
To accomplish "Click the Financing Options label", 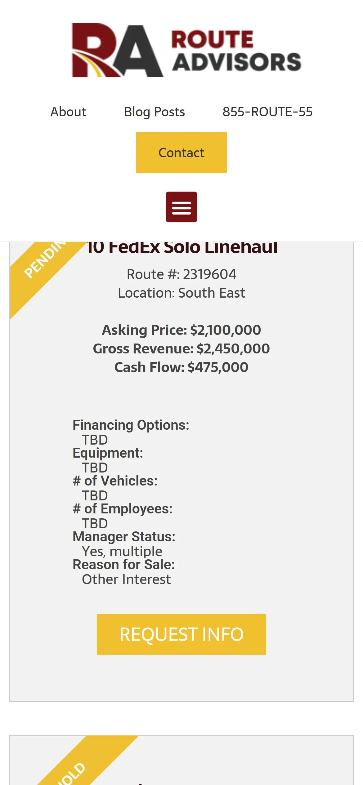I will point(131,425).
